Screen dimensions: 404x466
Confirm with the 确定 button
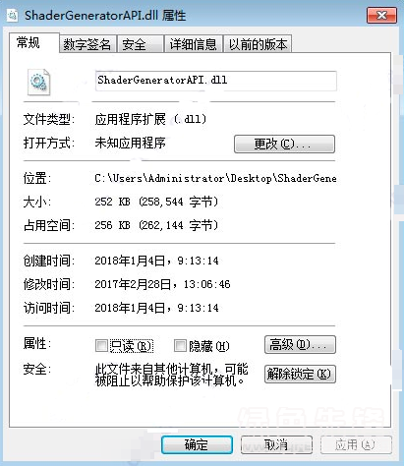(197, 444)
